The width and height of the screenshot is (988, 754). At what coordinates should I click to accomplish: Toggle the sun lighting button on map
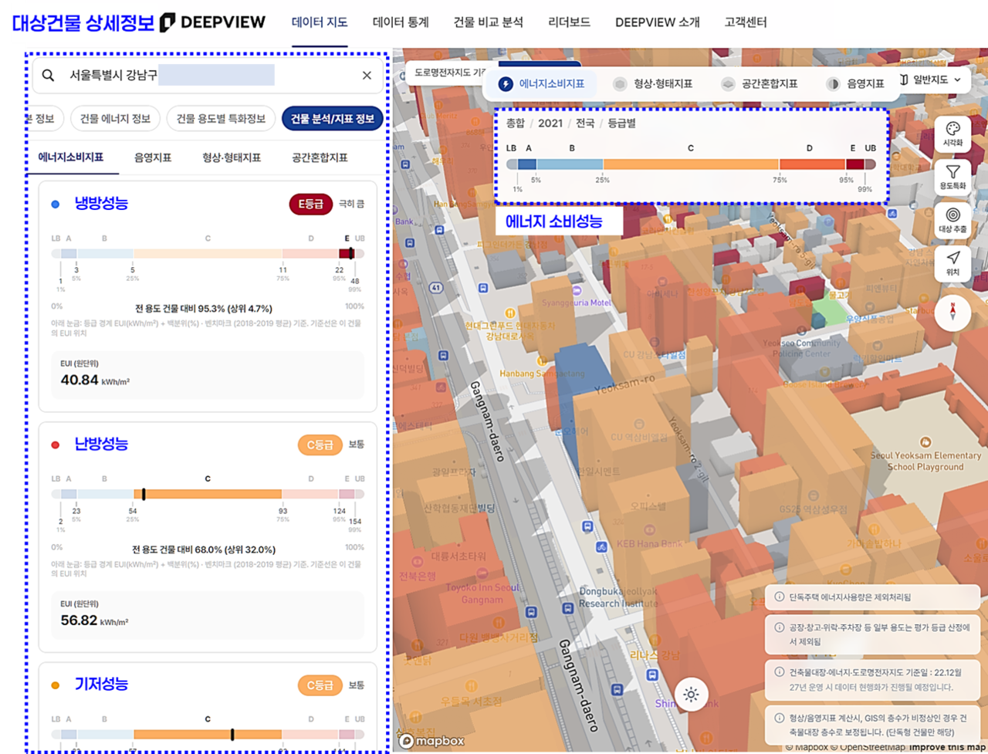(x=691, y=694)
